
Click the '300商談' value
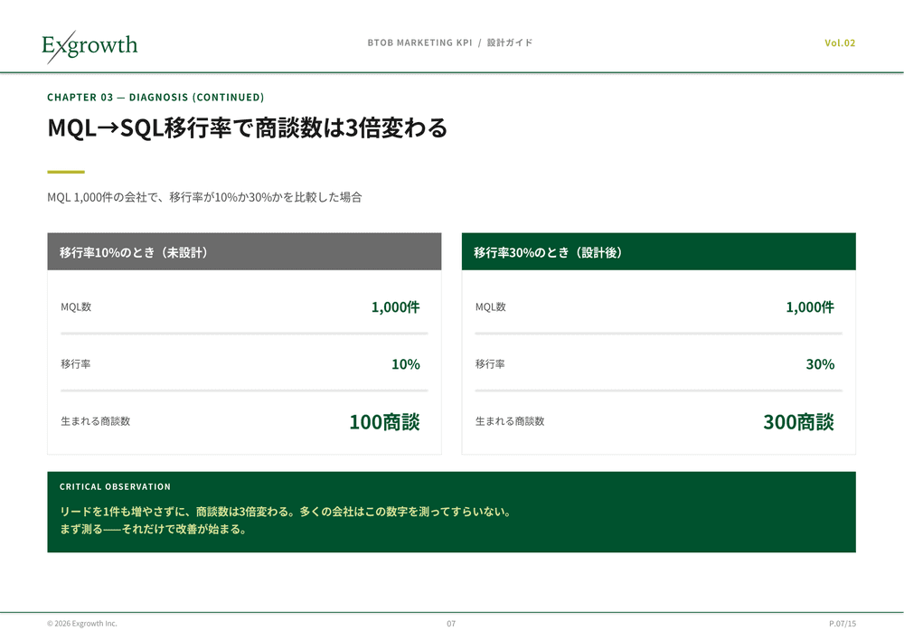[798, 421]
